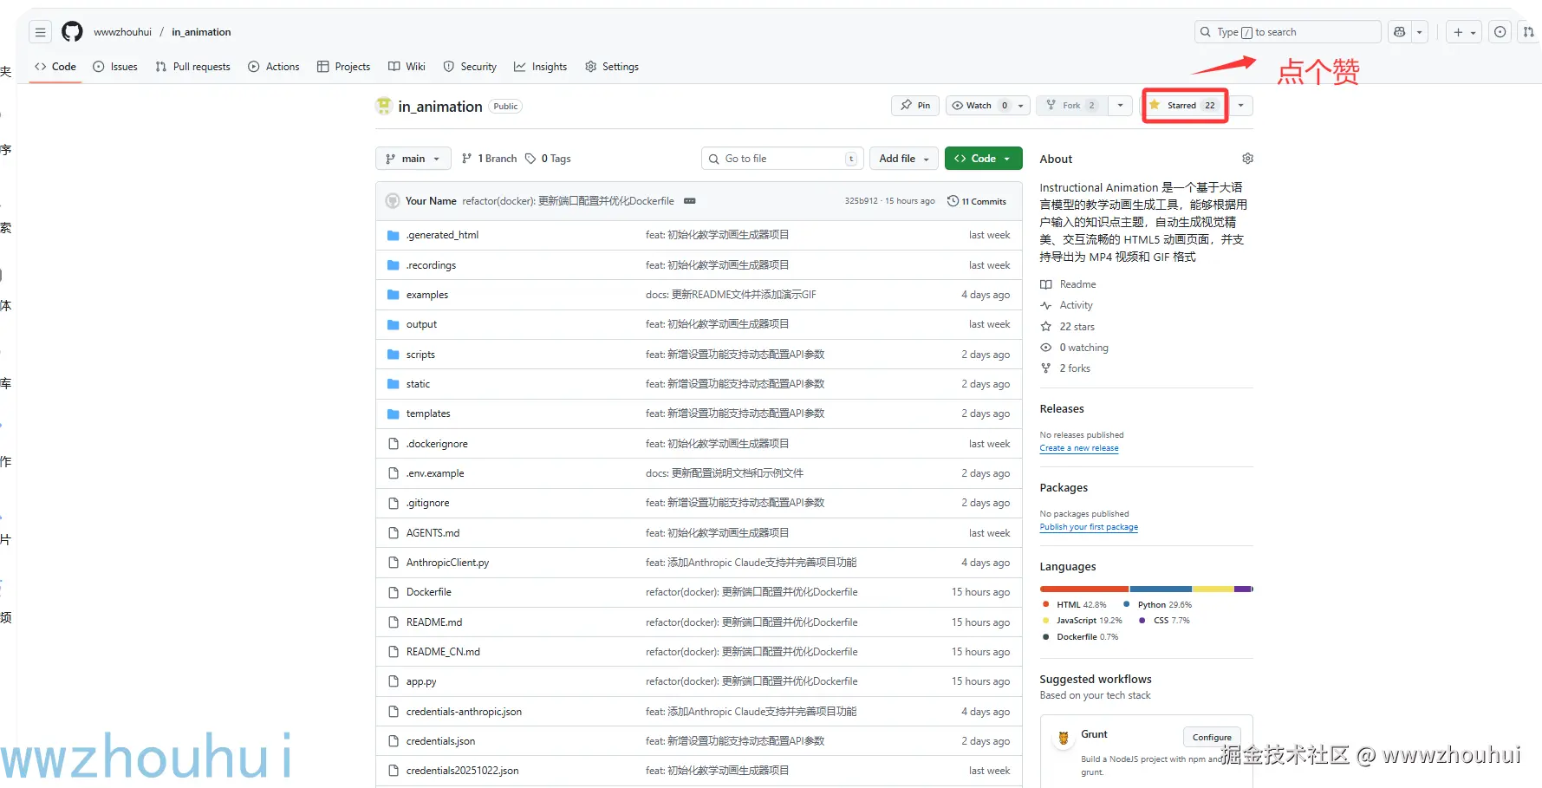Open the repository Settings tab

click(612, 67)
